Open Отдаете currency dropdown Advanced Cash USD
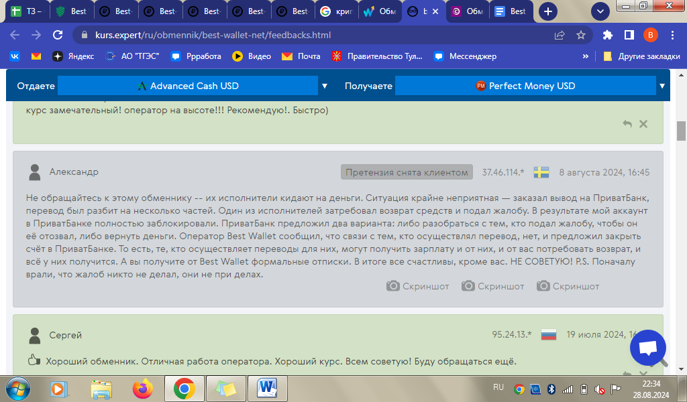This screenshot has width=687, height=402. click(188, 86)
